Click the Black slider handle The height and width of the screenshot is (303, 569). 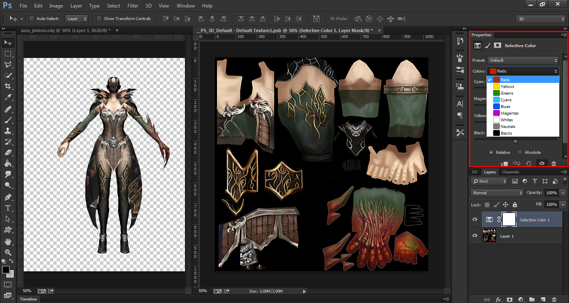[x=516, y=142]
